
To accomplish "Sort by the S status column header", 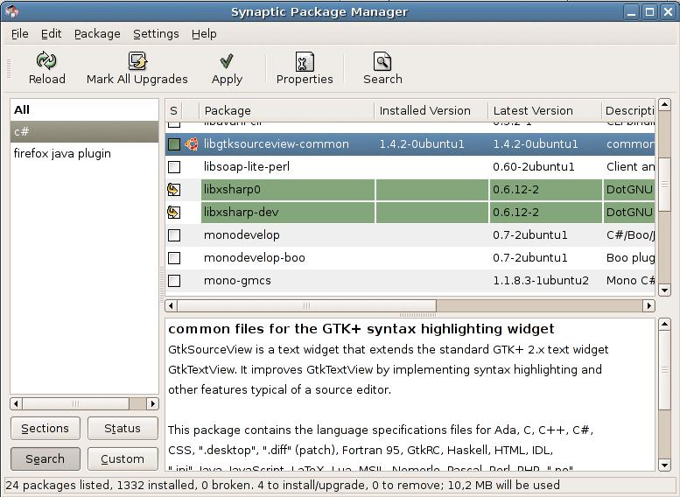I will coord(173,110).
